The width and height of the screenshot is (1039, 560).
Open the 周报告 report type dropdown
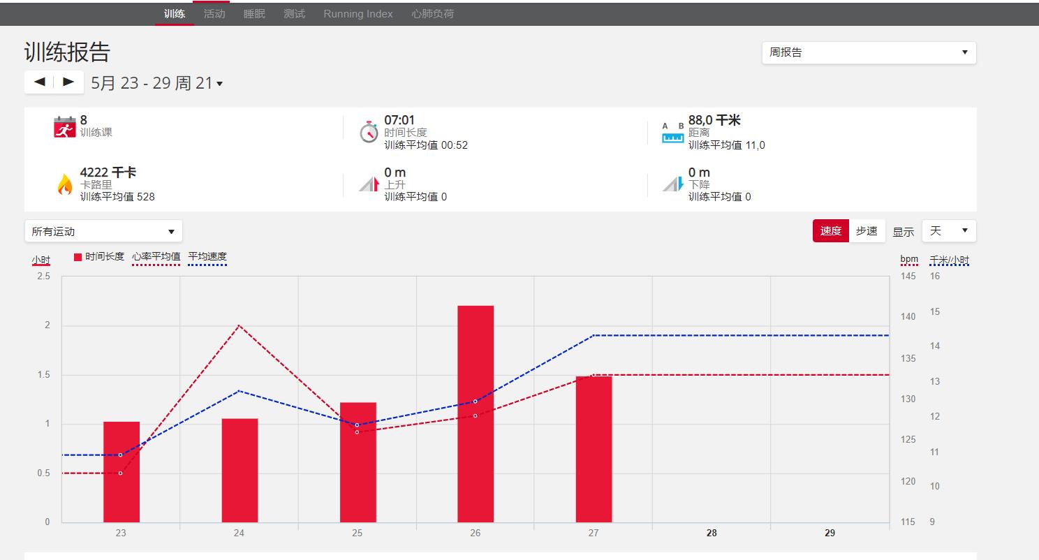[868, 52]
